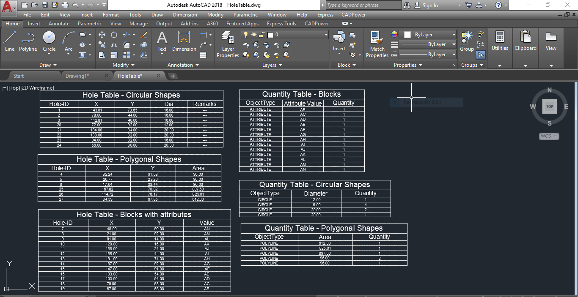Activate the Move tool in Modify panel
The height and width of the screenshot is (297, 578).
click(102, 35)
